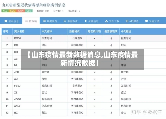
Task: Click the 数据格式 column header
Action: click(x=77, y=31)
